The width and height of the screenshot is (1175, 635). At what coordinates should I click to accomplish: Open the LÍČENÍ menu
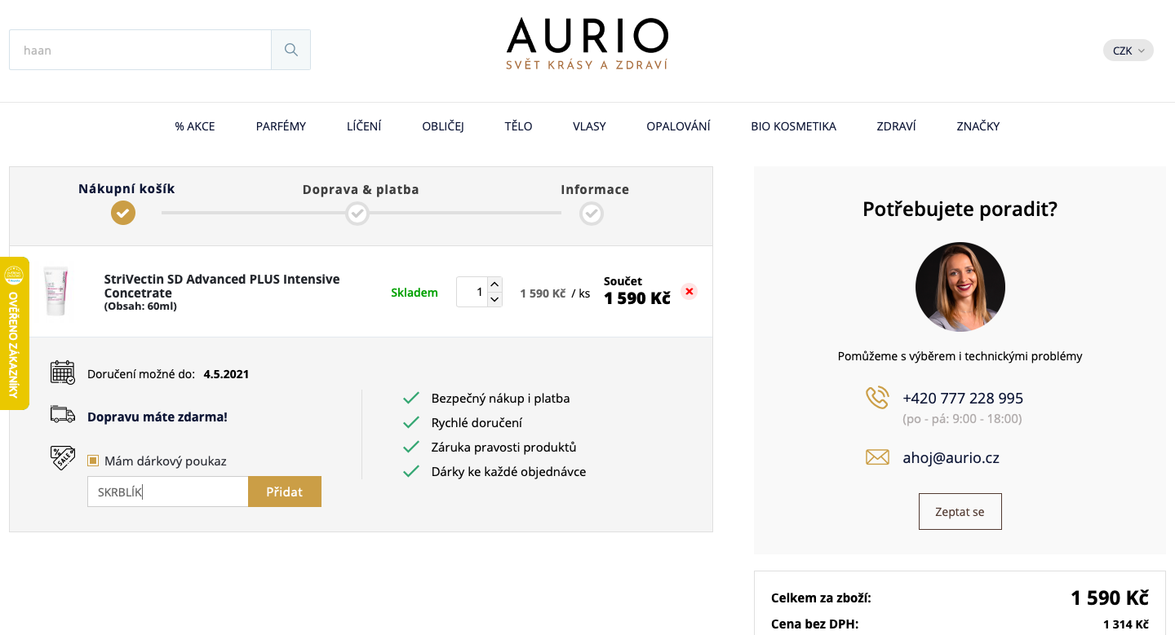click(x=364, y=126)
